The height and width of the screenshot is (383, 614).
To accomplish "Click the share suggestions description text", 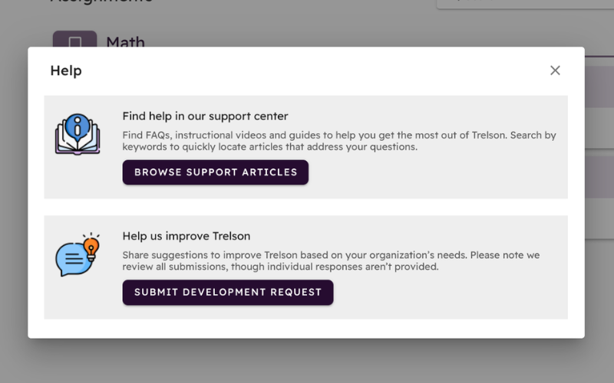I will pyautogui.click(x=331, y=260).
